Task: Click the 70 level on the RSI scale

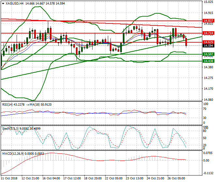Action: click(205, 109)
